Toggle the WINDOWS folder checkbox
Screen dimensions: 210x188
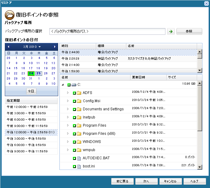coord(74,142)
